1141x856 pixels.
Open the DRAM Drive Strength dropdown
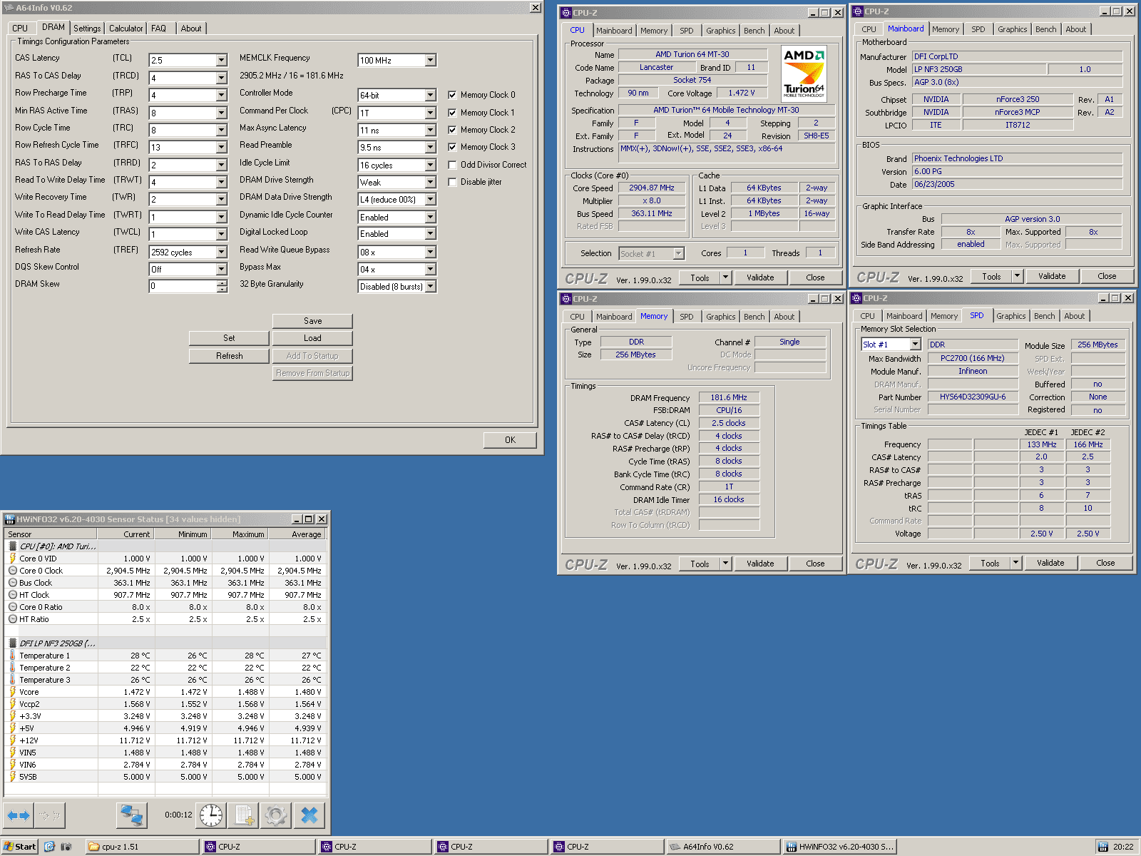(430, 183)
